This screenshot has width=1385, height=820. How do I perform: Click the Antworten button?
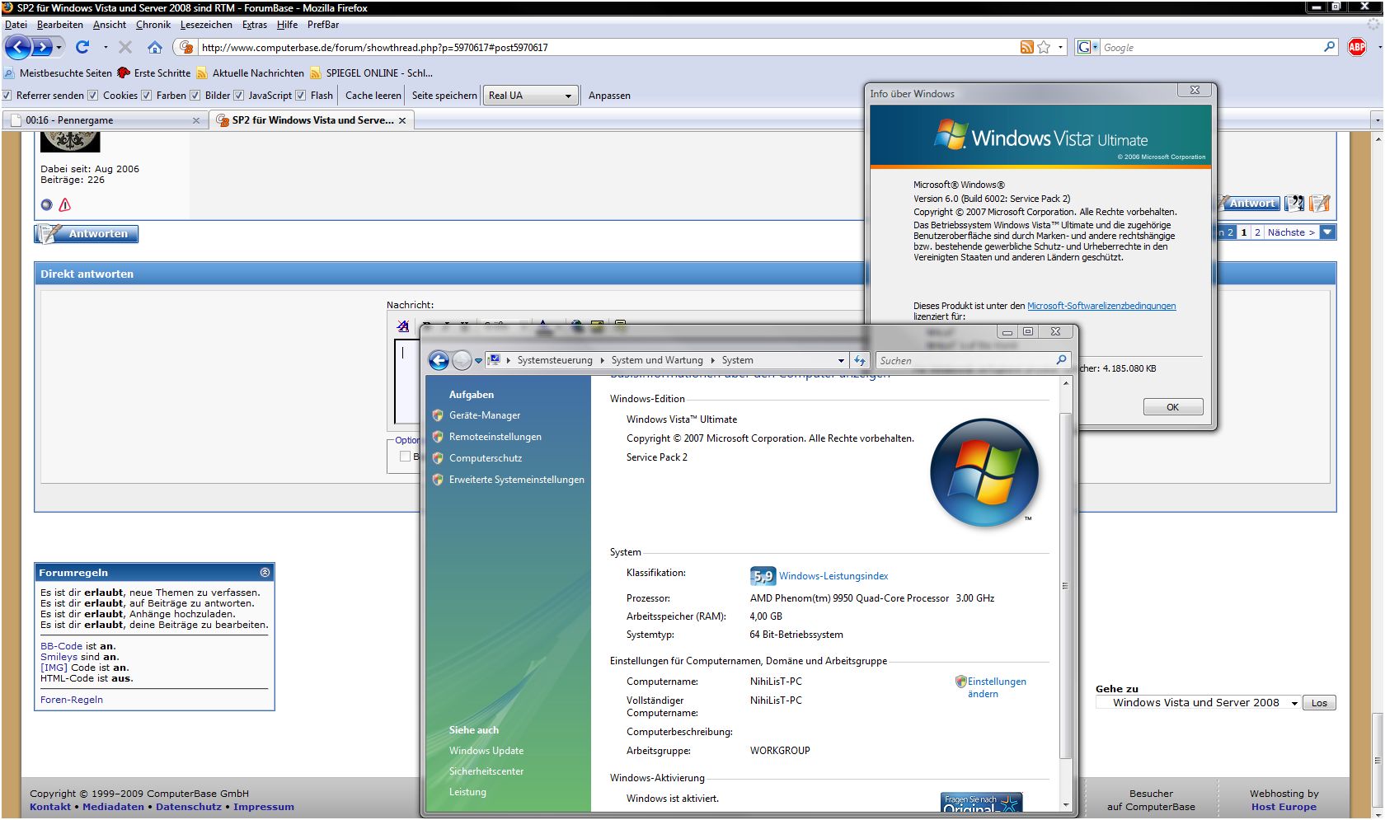[x=87, y=234]
